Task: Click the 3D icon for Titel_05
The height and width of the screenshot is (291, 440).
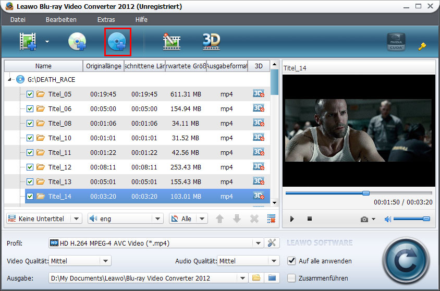Action: (x=259, y=93)
